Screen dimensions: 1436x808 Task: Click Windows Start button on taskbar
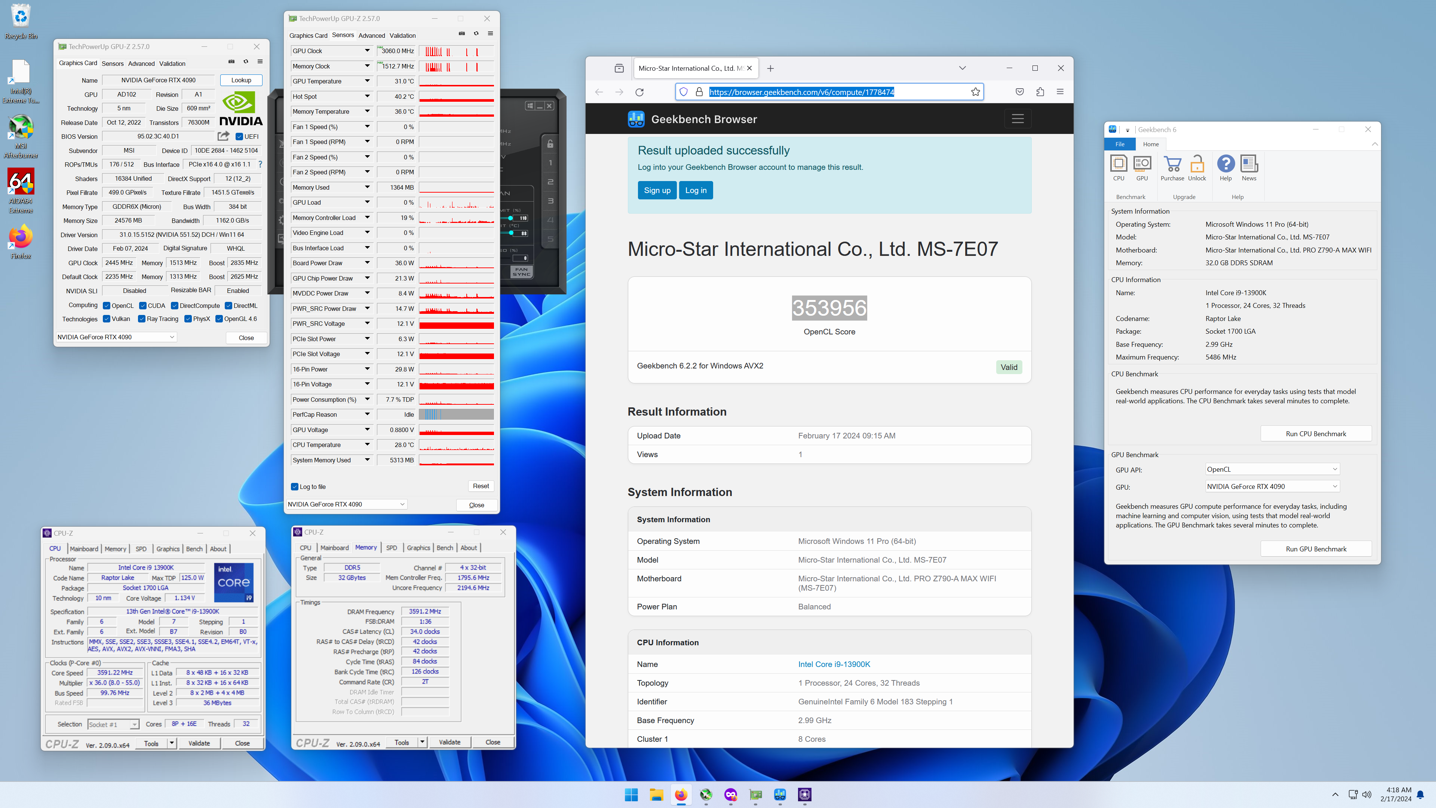coord(631,795)
